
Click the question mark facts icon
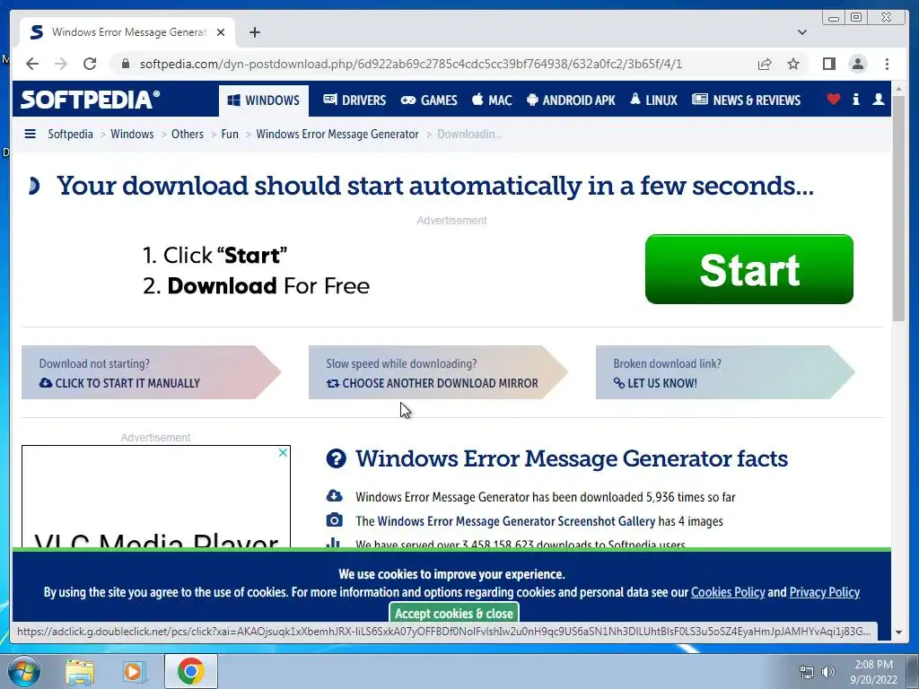[x=337, y=458]
